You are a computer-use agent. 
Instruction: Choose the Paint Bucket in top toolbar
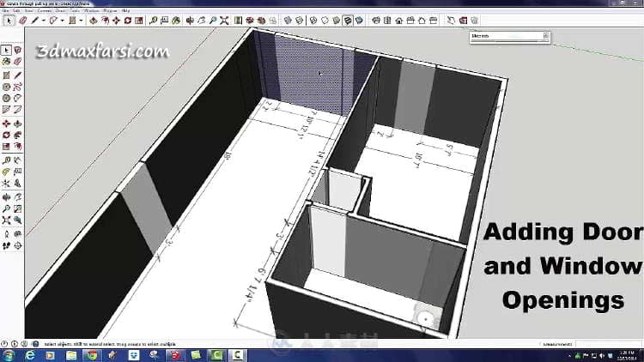[x=176, y=20]
